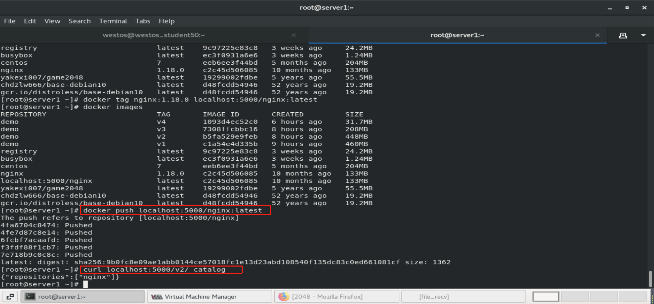Open the new terminal tab icon
This screenshot has height=304, width=654.
click(x=623, y=35)
